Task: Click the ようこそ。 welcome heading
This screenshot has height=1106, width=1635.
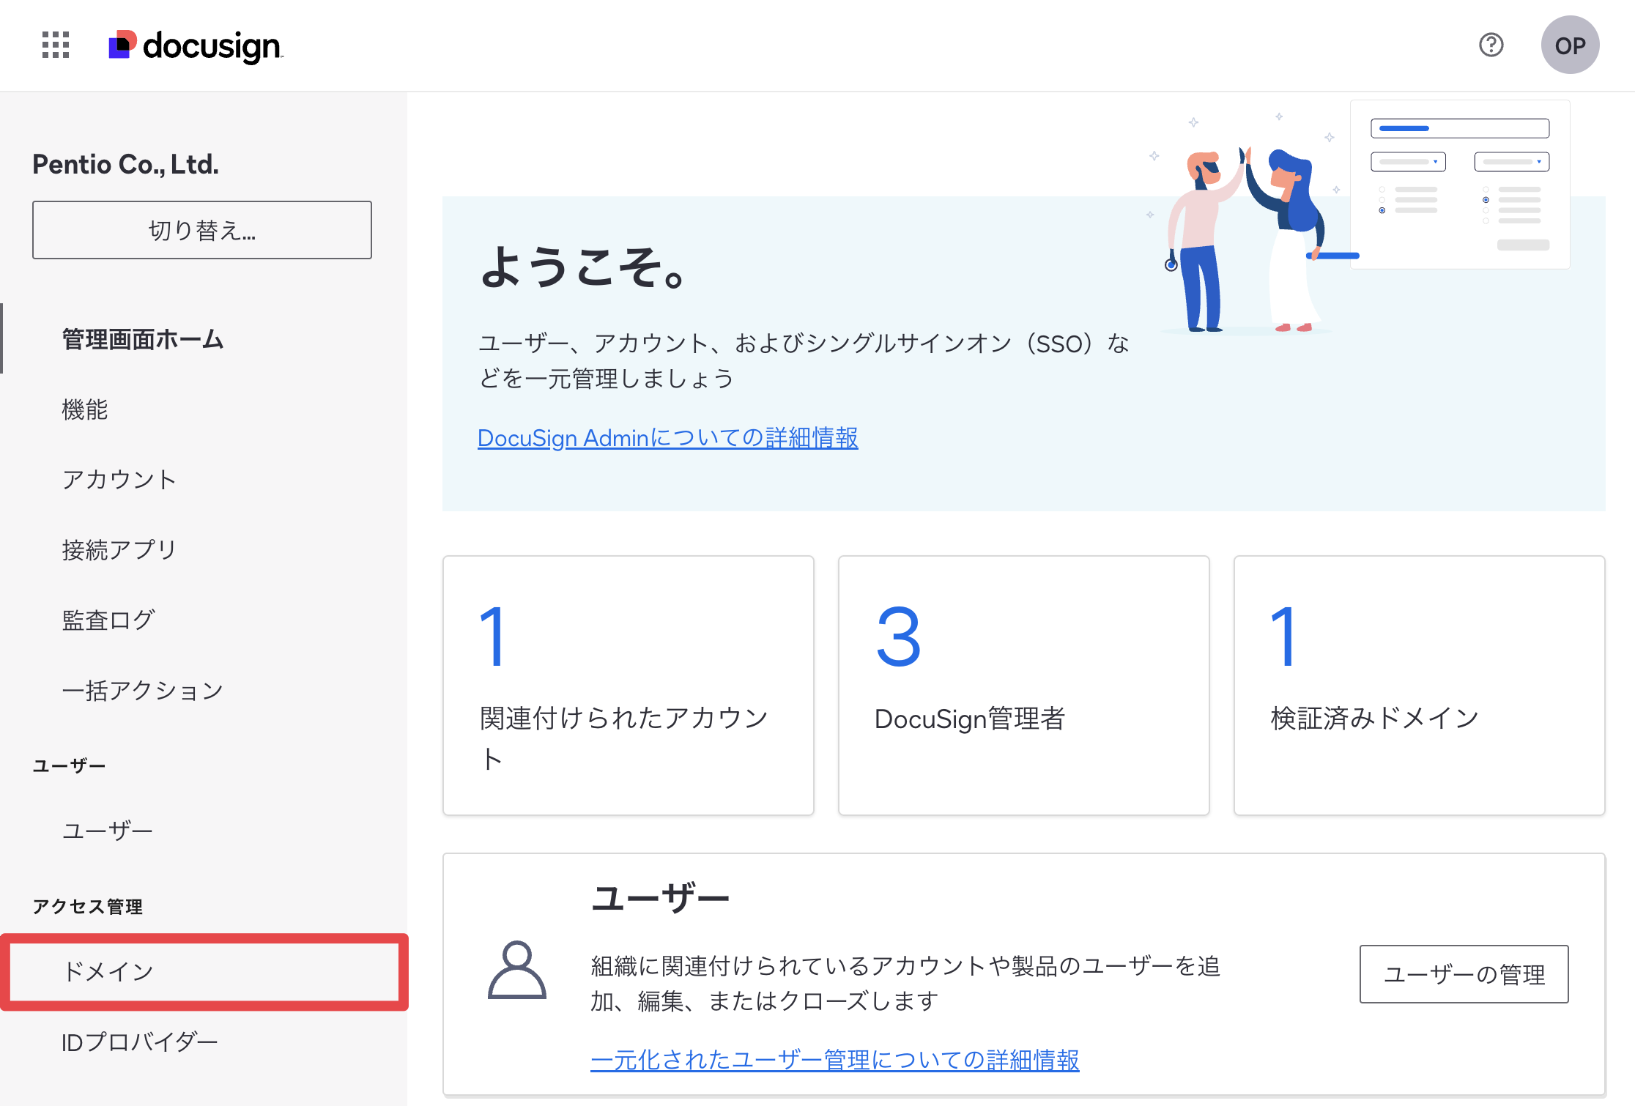Action: click(584, 267)
